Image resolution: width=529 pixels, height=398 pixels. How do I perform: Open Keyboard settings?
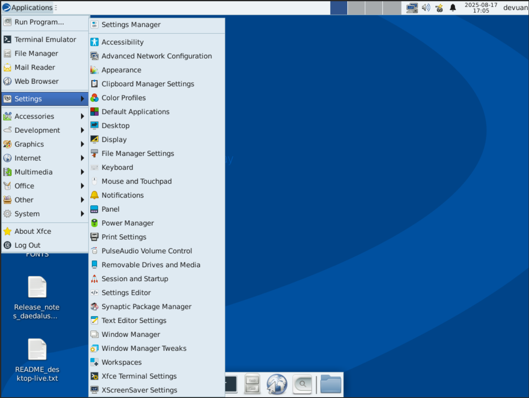click(157, 167)
